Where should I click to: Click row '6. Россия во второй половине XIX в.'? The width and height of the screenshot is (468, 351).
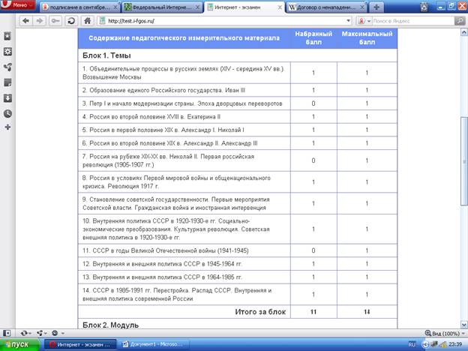click(238, 143)
